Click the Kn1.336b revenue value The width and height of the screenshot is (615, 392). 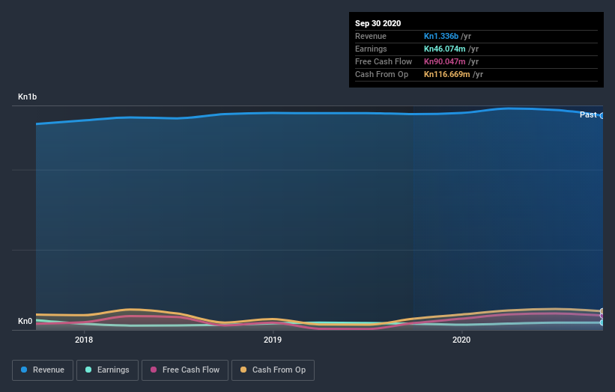pos(441,36)
